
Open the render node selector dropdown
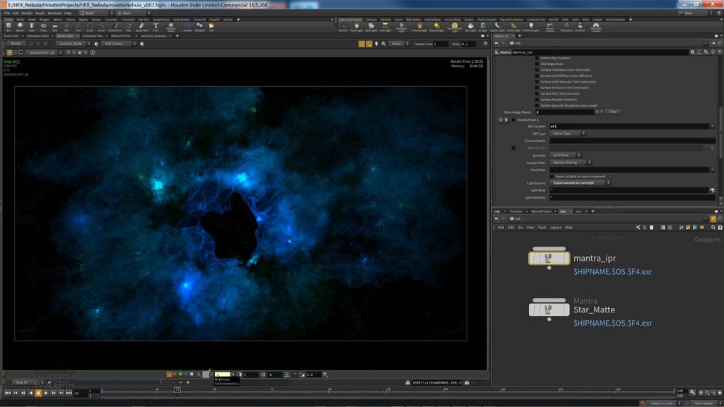pyautogui.click(x=72, y=44)
